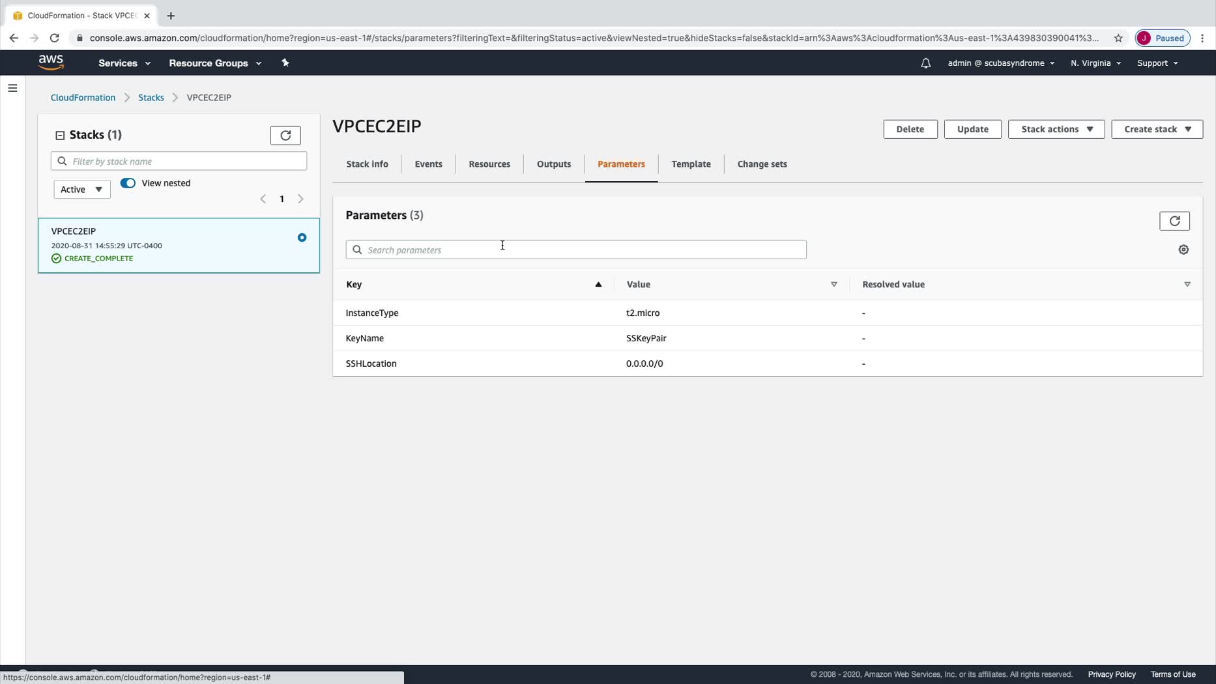
Task: Go to Stacks breadcrumb link
Action: click(151, 98)
